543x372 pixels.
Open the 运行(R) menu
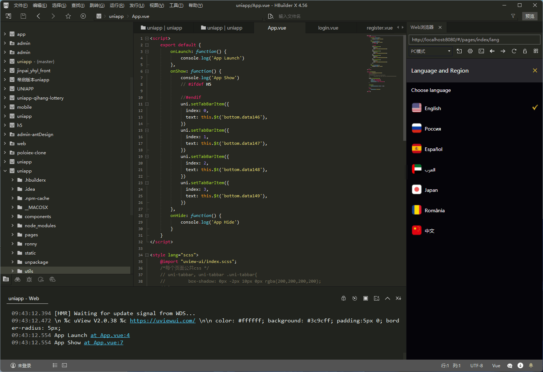tap(117, 5)
